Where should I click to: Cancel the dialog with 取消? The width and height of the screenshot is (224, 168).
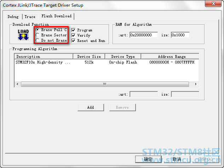tap(177, 159)
